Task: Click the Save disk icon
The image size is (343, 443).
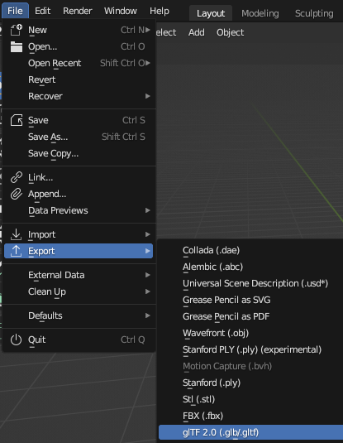Action: (17, 120)
